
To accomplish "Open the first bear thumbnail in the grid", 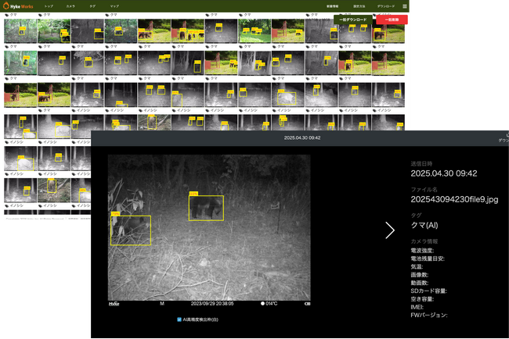I will coord(20,30).
